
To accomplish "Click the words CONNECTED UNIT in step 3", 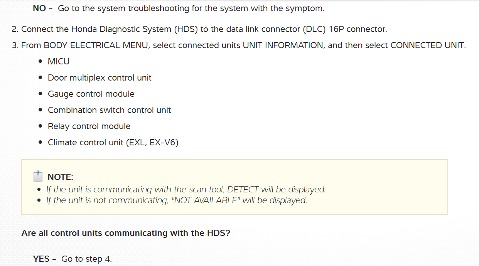I will (427, 45).
